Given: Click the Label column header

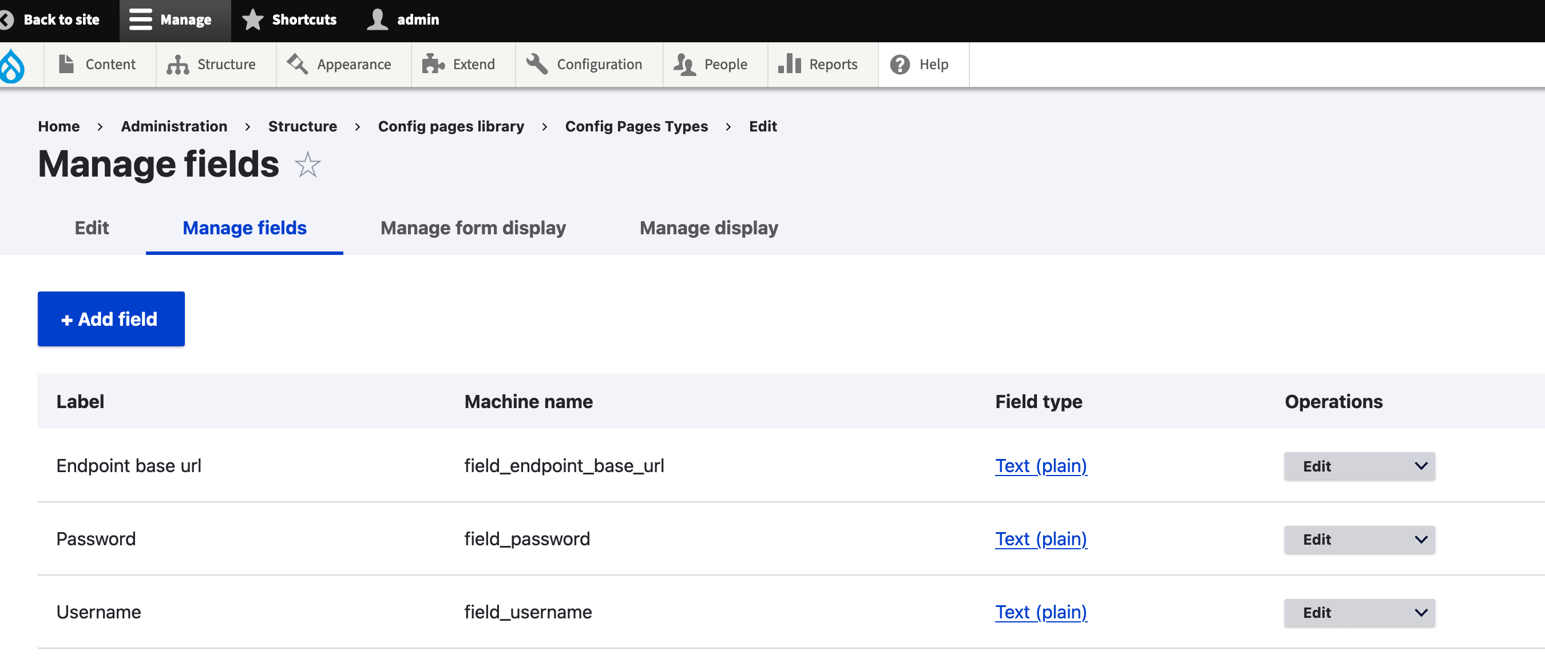Looking at the screenshot, I should click(80, 401).
